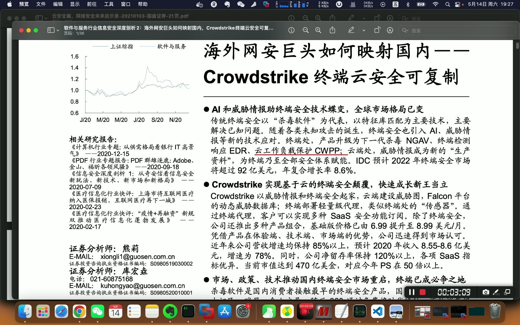520x325 pixels.
Task: Zoom out the PDF page in front window
Action: [x=305, y=30]
